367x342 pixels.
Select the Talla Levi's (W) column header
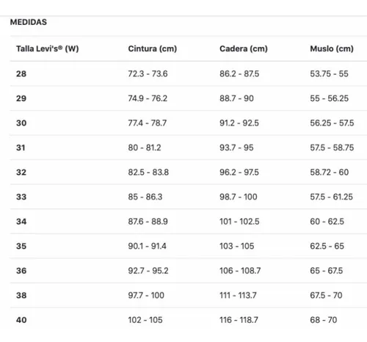pos(48,48)
